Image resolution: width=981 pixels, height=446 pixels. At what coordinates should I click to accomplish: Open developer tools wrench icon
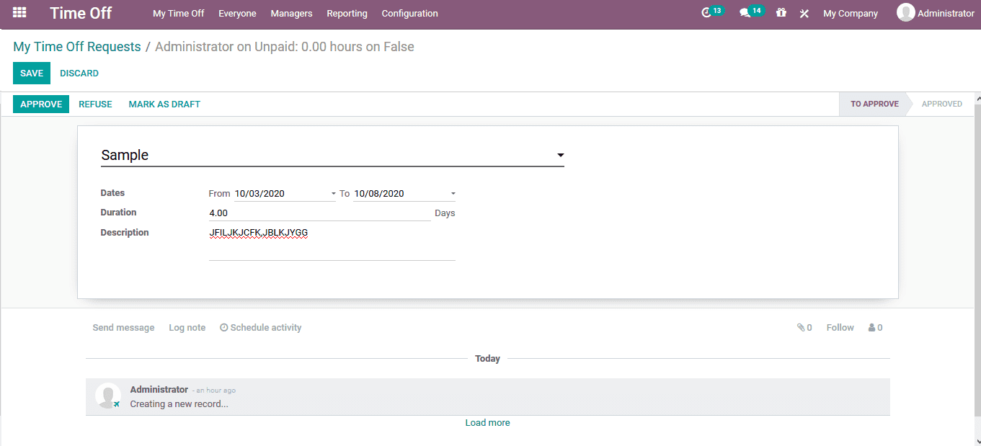tap(804, 13)
